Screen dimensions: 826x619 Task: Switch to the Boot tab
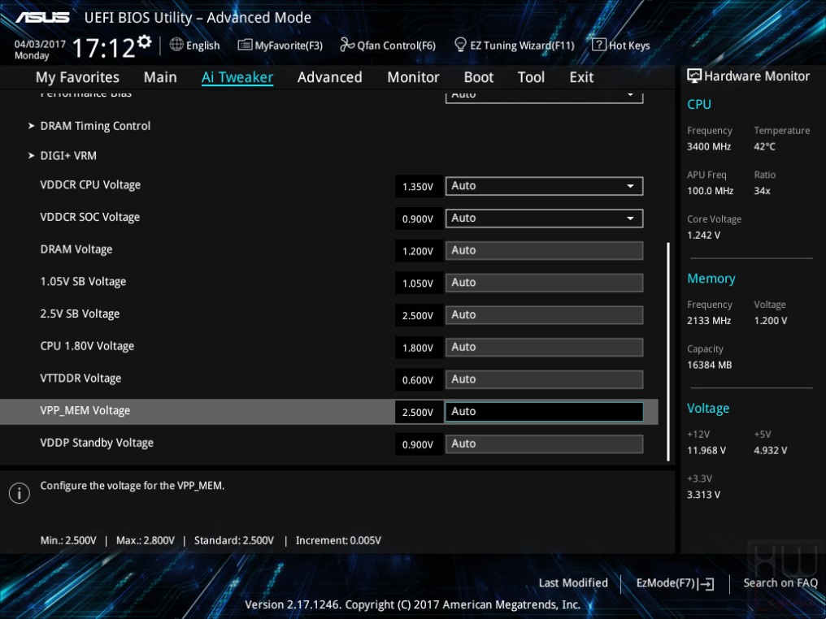[478, 77]
